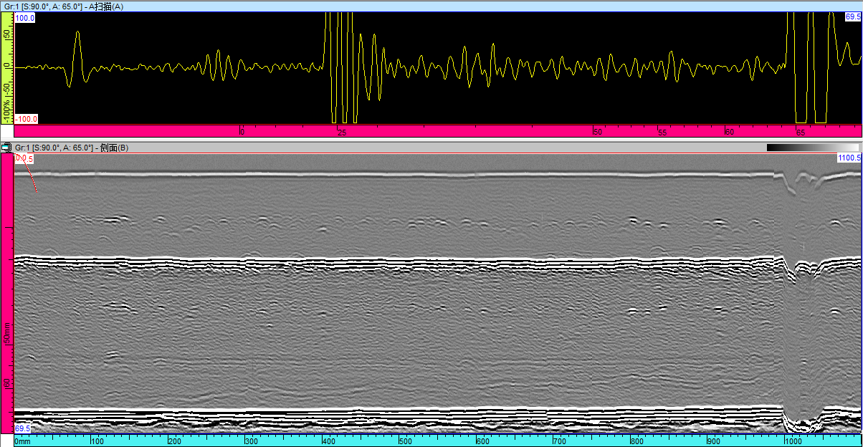The height and width of the screenshot is (447, 863).
Task: Click the green amplitude percent ruler
Action: point(6,68)
